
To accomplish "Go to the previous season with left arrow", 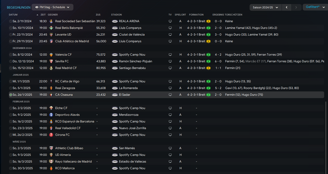I will coord(287,7).
